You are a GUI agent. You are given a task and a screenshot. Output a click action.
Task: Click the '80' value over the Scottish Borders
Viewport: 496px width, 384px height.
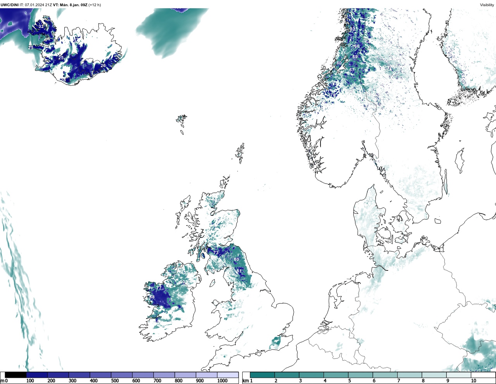point(236,259)
